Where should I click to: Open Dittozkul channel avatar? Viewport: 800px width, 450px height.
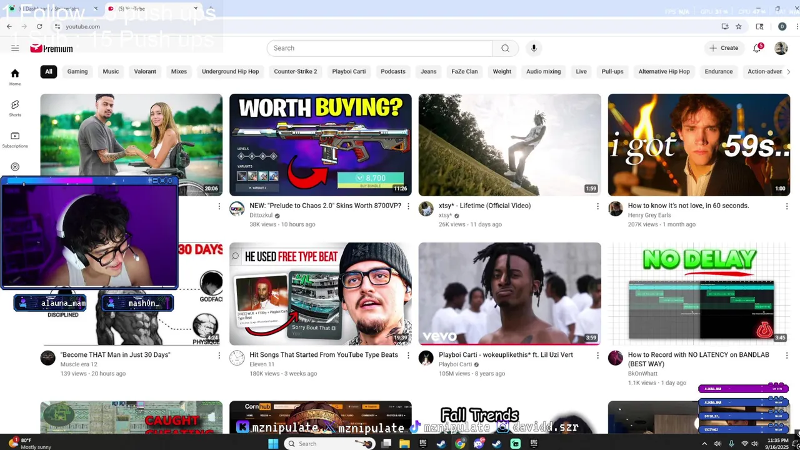pyautogui.click(x=237, y=209)
